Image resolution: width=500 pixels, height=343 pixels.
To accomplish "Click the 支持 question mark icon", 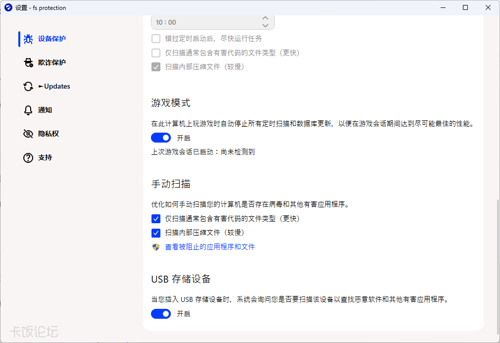I will click(x=28, y=158).
